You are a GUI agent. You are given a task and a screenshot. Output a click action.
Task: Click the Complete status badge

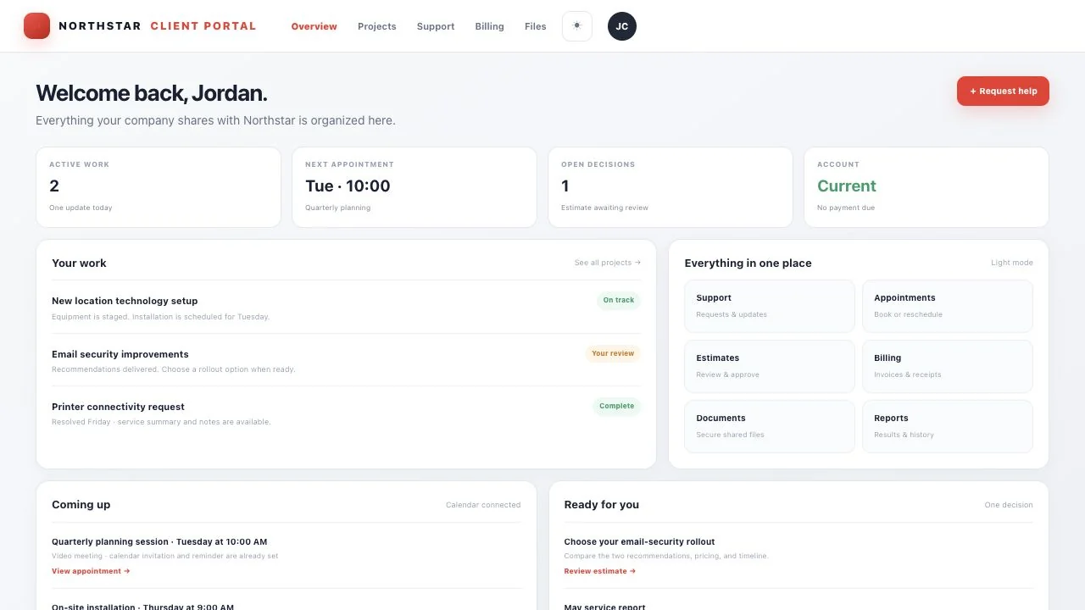[x=616, y=406]
